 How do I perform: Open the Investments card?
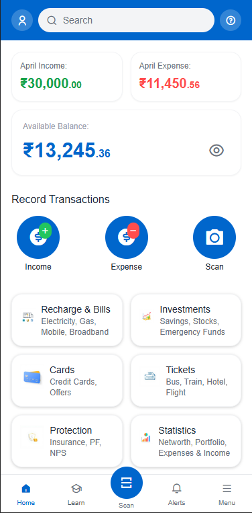(186, 320)
